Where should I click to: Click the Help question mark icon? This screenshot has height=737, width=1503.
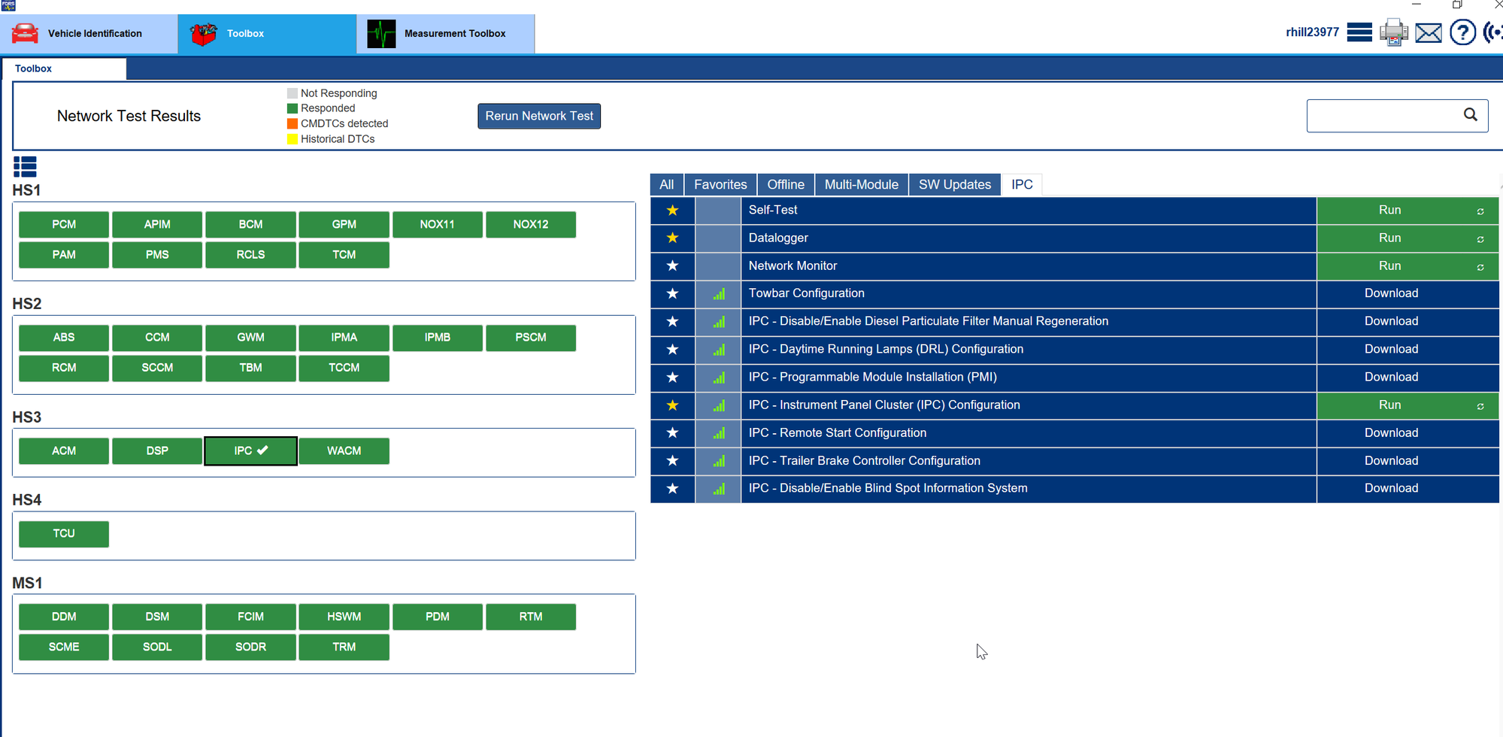point(1462,32)
